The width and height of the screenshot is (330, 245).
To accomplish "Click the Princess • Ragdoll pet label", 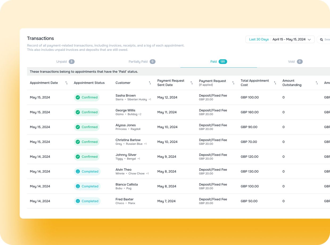I will (x=128, y=129).
